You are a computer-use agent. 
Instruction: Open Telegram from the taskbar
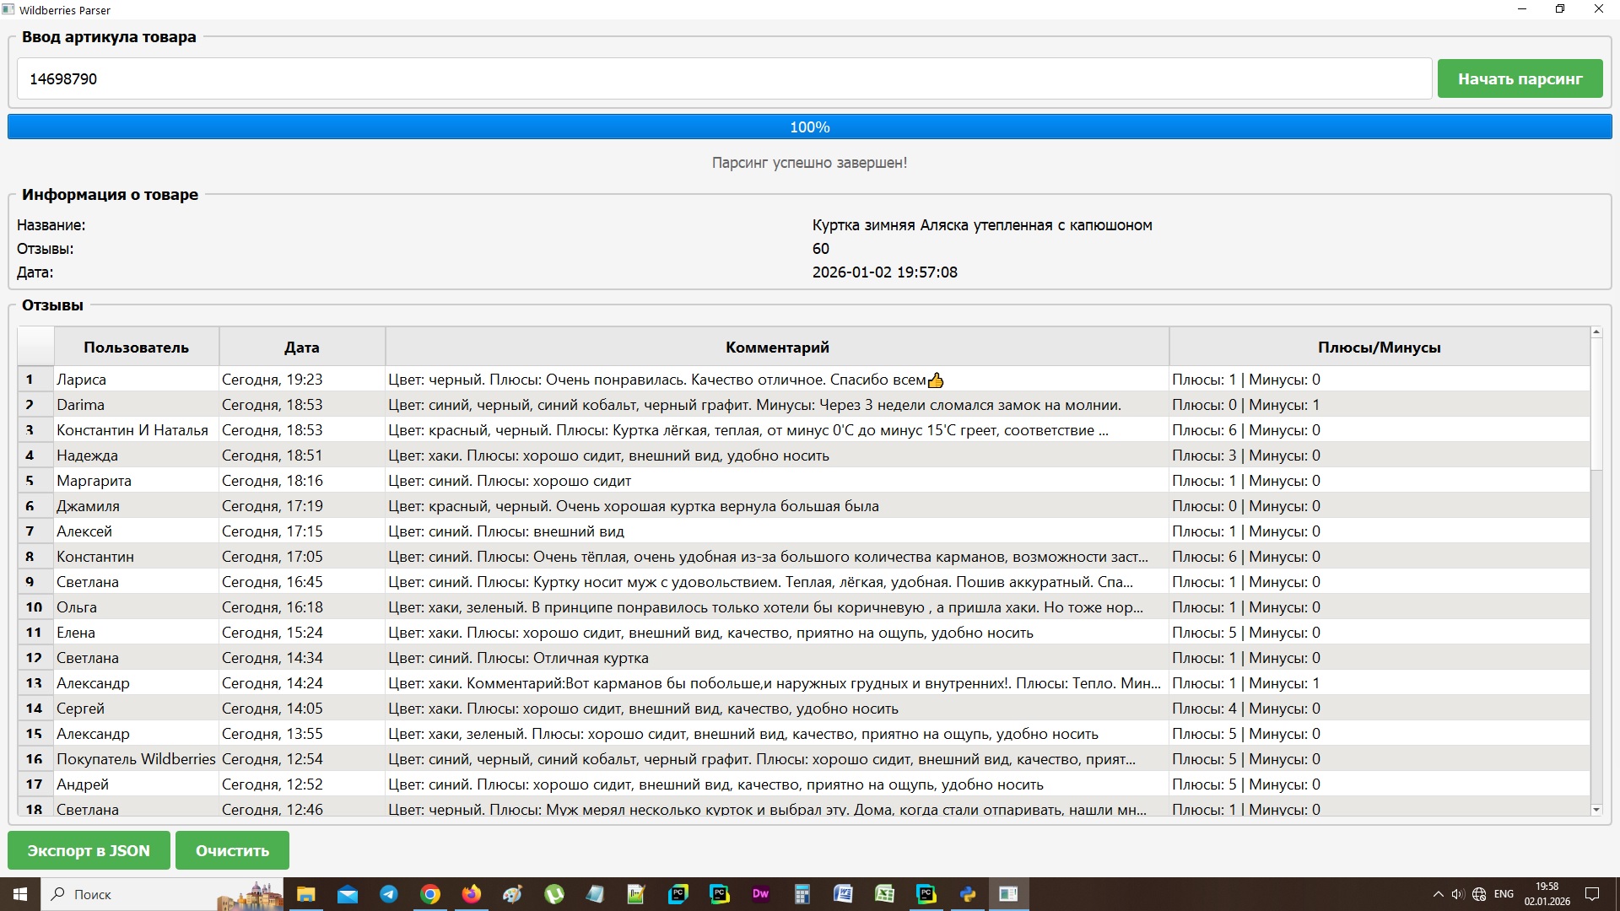pos(389,894)
